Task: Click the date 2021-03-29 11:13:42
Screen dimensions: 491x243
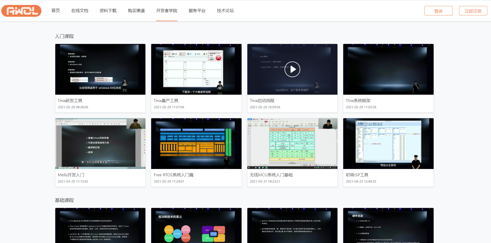Action: (73, 182)
